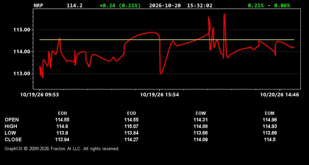This screenshot has width=309, height=165.
Task: Click the 113.00 y-axis label
Action: point(22,73)
